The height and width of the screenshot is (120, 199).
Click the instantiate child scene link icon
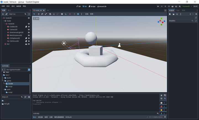pos(6,14)
